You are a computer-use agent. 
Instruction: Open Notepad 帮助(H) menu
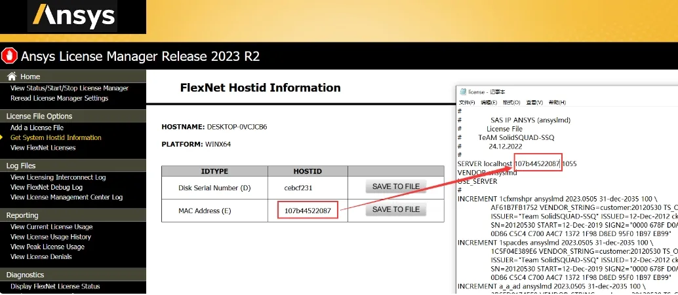pyautogui.click(x=557, y=103)
